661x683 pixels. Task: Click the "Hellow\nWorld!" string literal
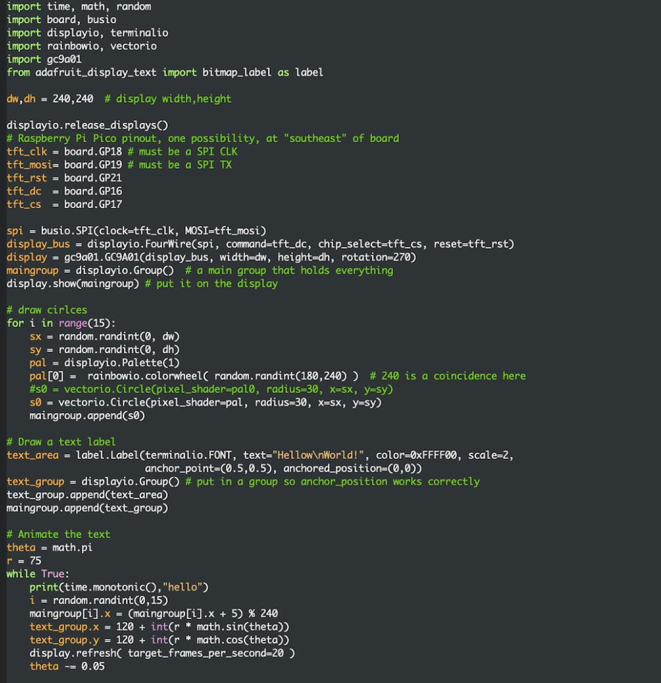coord(321,455)
